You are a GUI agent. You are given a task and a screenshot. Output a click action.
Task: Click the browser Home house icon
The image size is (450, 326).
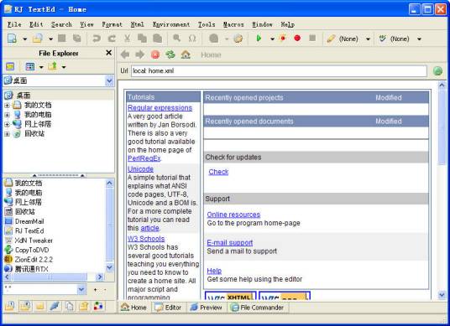[186, 54]
